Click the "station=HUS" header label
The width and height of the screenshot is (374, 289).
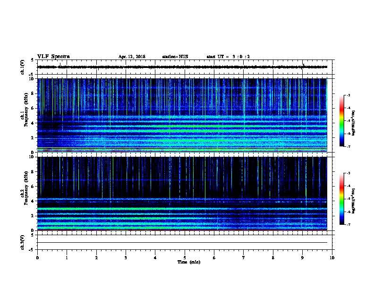pos(175,57)
